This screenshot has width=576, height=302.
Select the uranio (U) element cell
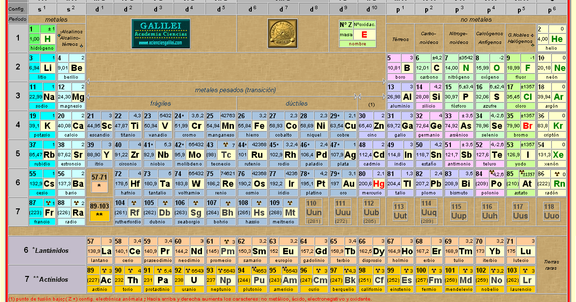tap(189, 279)
